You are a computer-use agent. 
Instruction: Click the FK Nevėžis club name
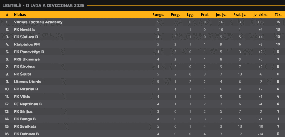tap(24, 29)
